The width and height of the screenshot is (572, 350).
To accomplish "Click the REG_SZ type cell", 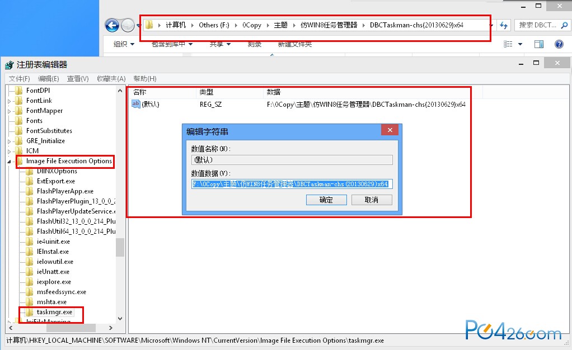I will click(210, 105).
